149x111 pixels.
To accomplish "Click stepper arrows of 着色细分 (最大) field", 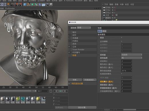I will point(132,67).
